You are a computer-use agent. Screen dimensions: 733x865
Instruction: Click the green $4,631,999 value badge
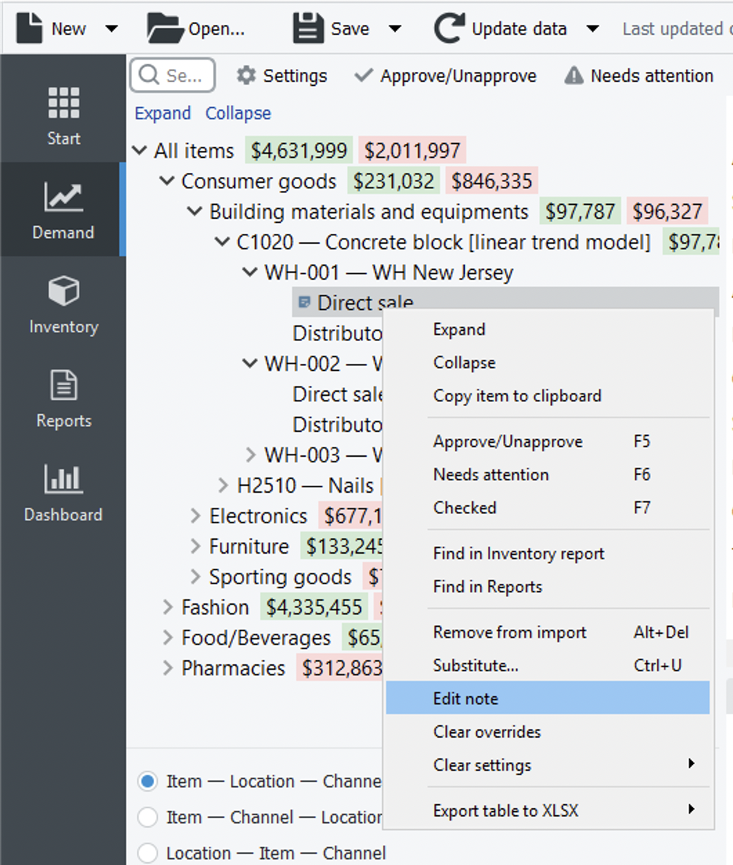(299, 151)
